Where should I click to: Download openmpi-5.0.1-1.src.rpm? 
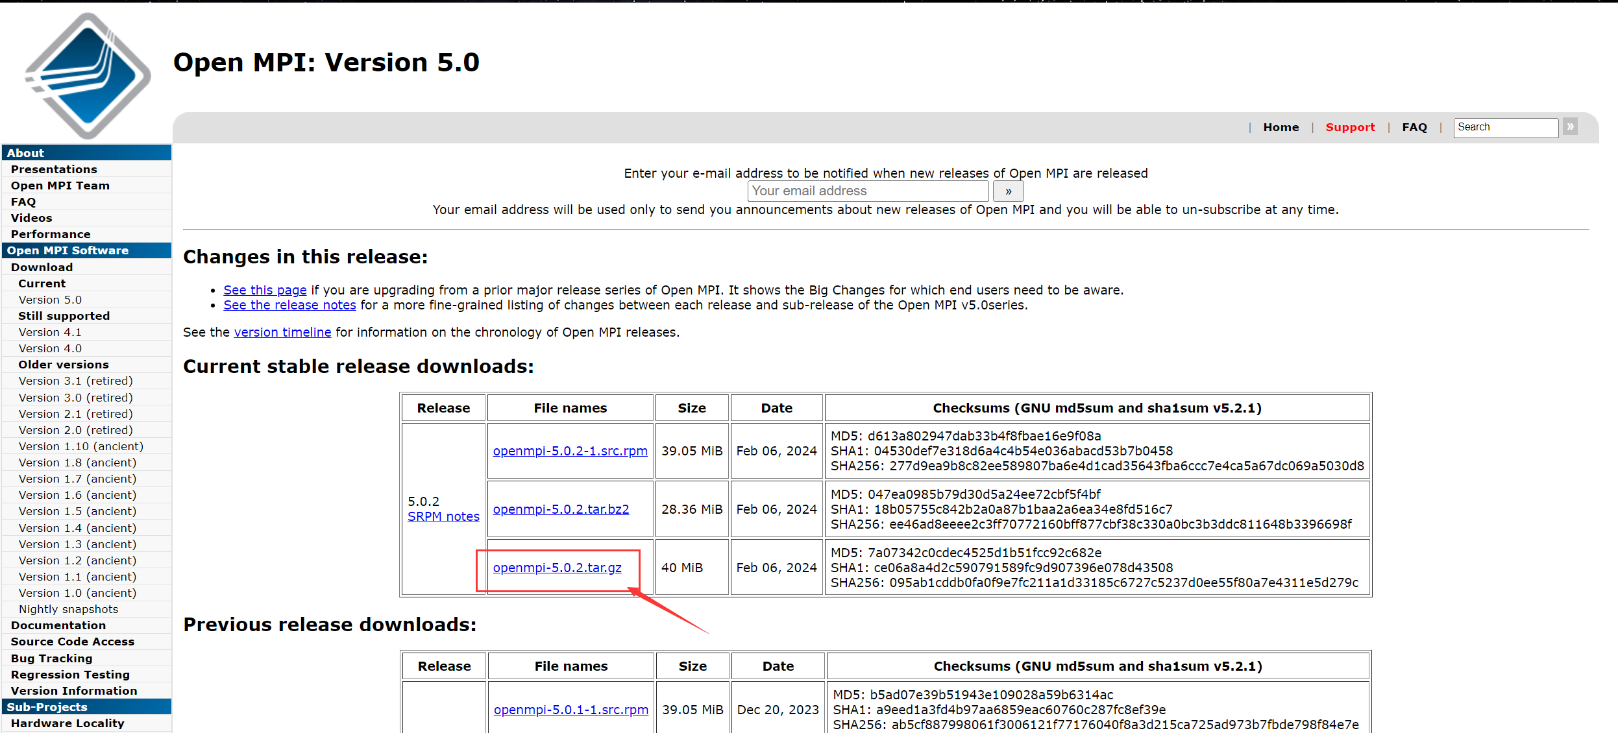tap(570, 710)
